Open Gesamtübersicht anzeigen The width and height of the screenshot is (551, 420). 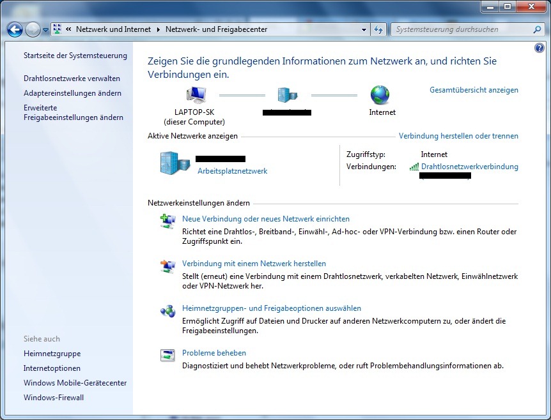(x=474, y=90)
